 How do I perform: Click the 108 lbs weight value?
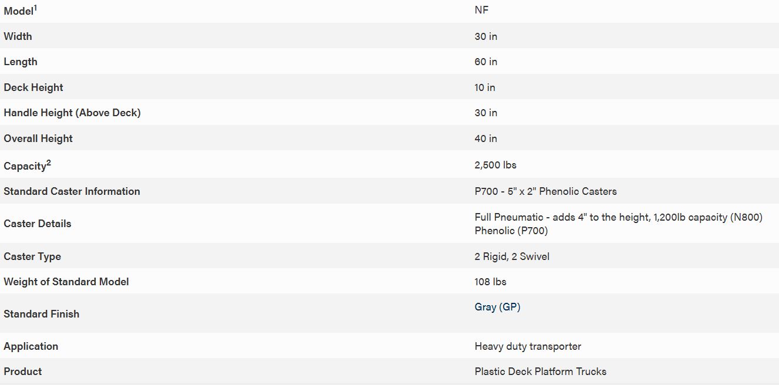coord(490,282)
